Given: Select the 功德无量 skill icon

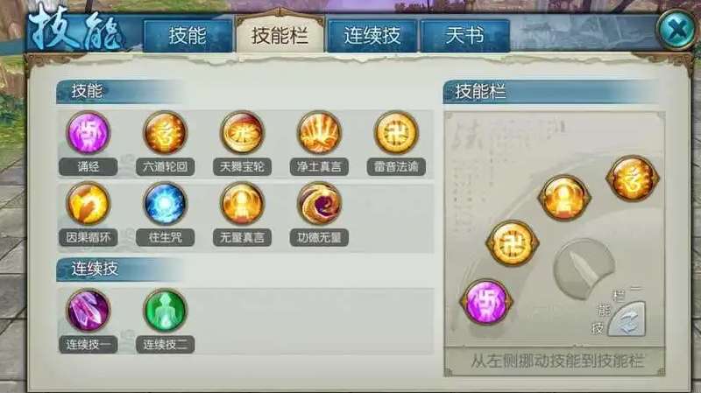Looking at the screenshot, I should click(x=319, y=204).
